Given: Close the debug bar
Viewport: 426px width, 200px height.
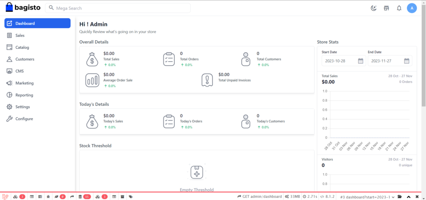Looking at the screenshot, I should coord(417,196).
